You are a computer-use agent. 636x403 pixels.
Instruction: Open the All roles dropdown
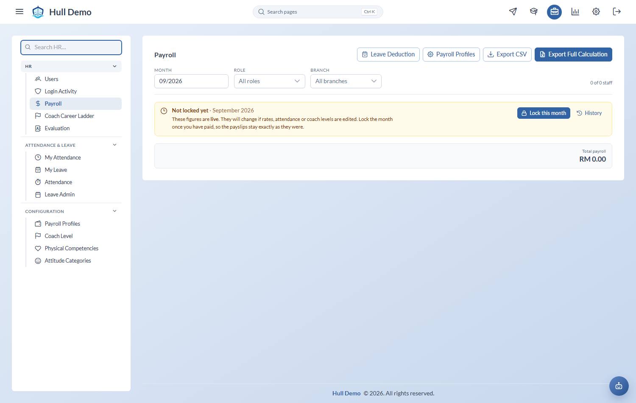[x=270, y=81]
